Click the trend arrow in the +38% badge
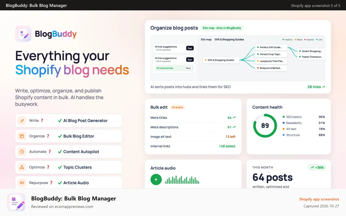Screen dimensions: 346x216 pos(312,167)
